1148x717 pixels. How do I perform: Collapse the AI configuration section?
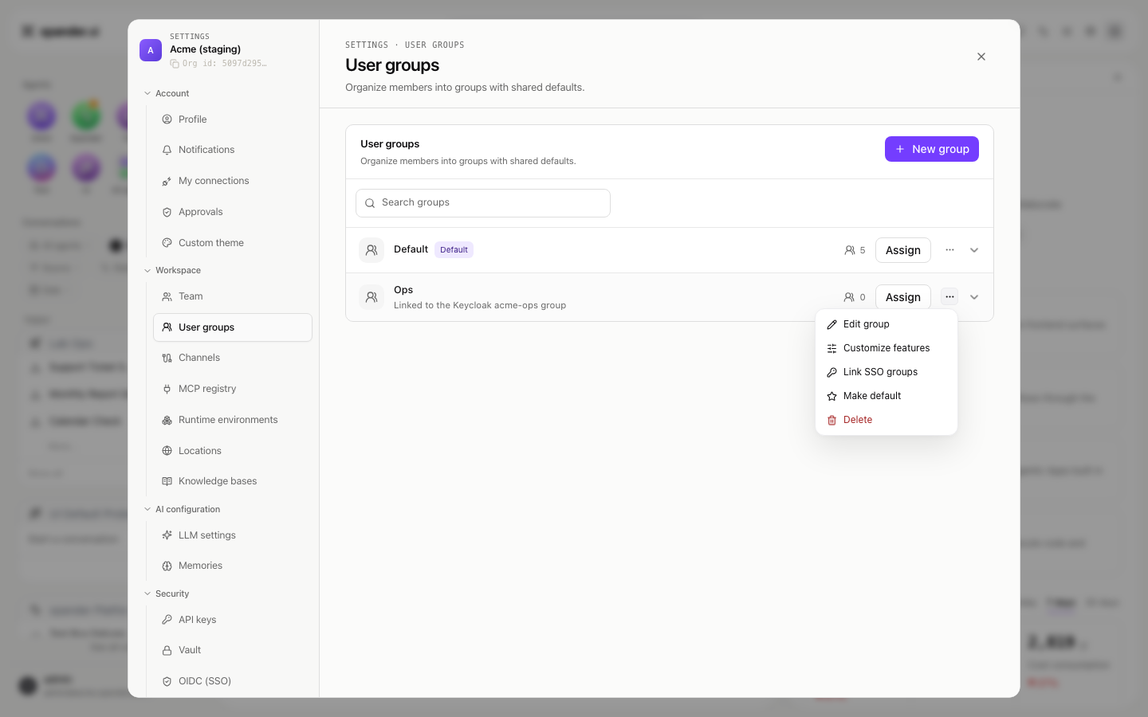147,509
